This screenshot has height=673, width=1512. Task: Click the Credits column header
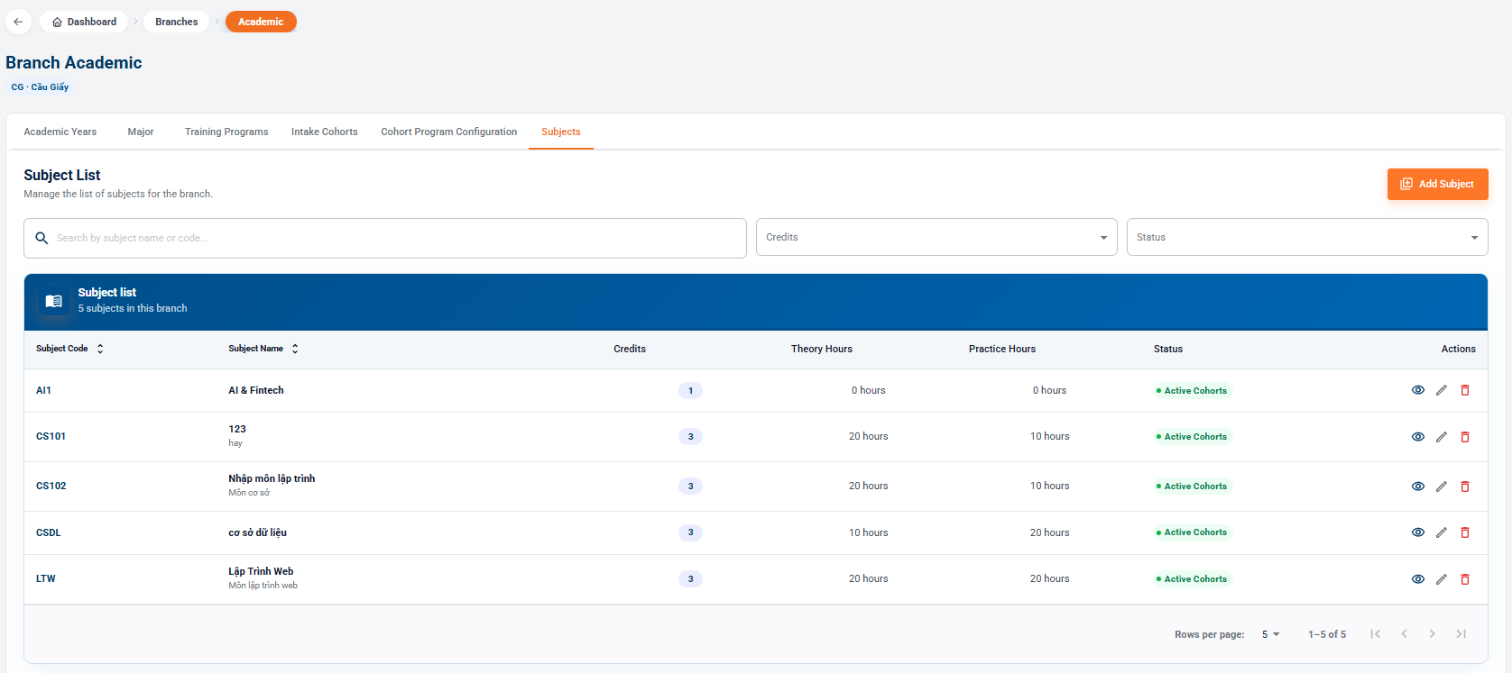[x=630, y=350]
